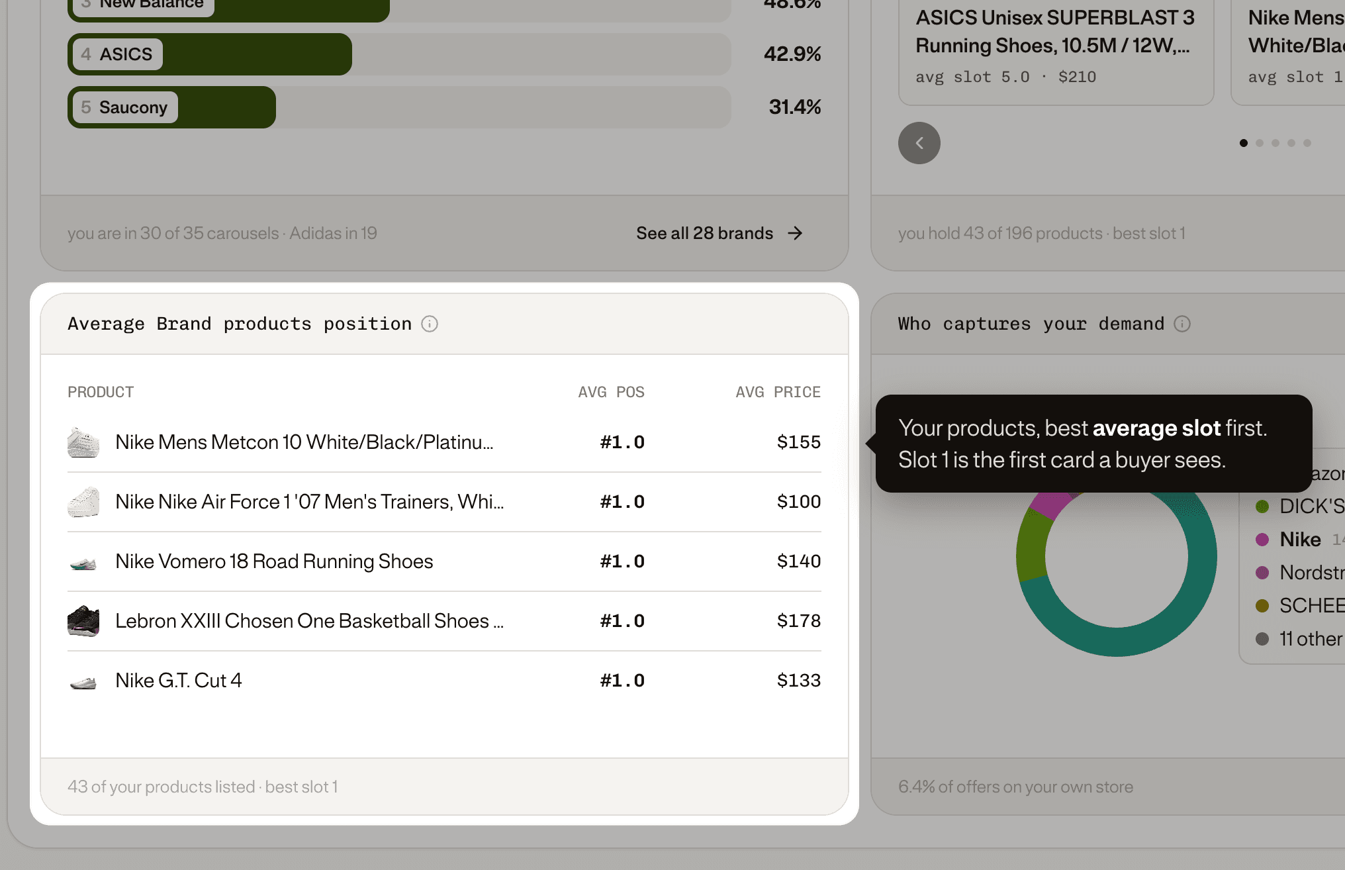Click the $133 average price value
The image size is (1345, 870).
click(x=799, y=681)
